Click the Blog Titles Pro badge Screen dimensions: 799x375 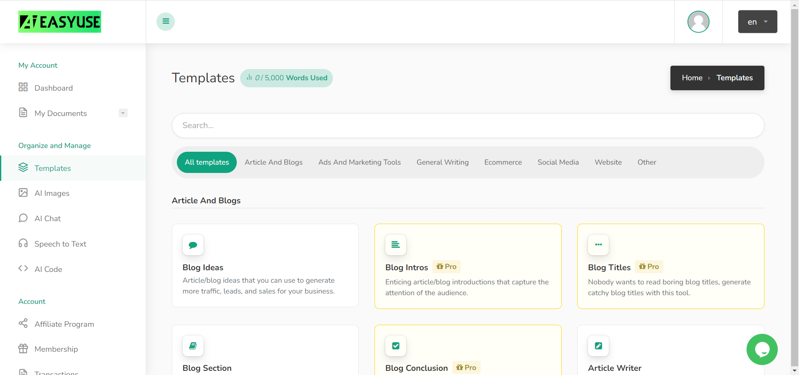coord(649,266)
